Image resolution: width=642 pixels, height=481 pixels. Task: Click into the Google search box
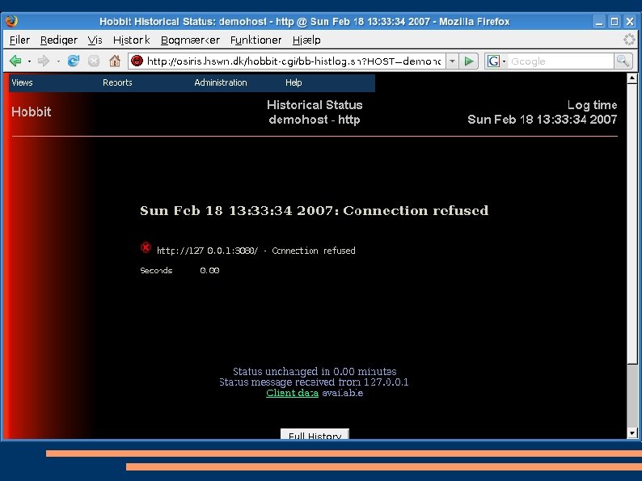tap(561, 61)
